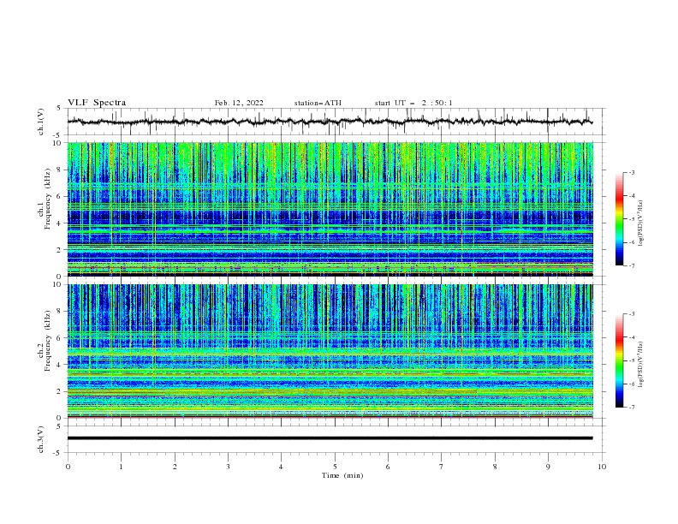This screenshot has height=524, width=678.
Task: Click the flat ch.3 voltage trace
Action: [330, 438]
